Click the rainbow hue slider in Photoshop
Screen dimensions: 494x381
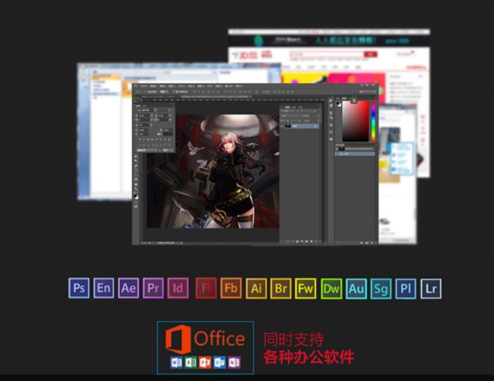coord(374,121)
